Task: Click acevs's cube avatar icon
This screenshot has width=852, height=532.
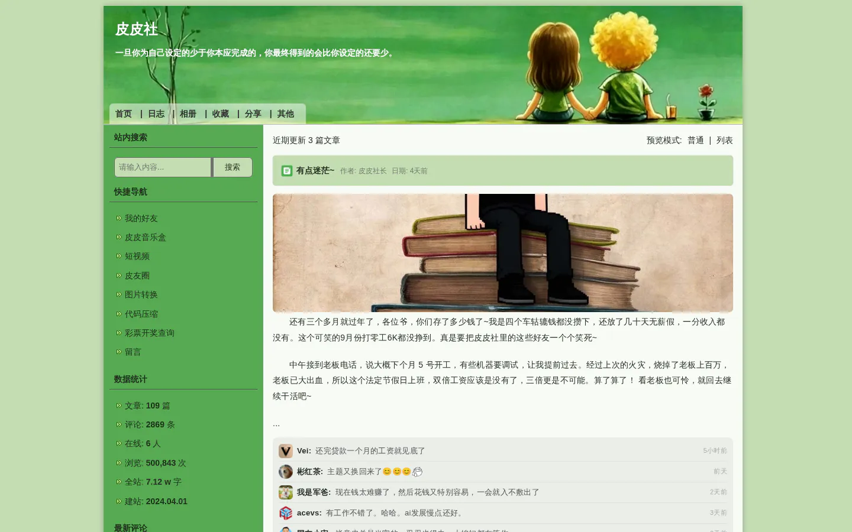Action: [x=286, y=513]
